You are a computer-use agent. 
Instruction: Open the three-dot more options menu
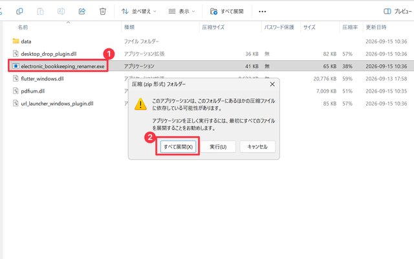click(262, 12)
